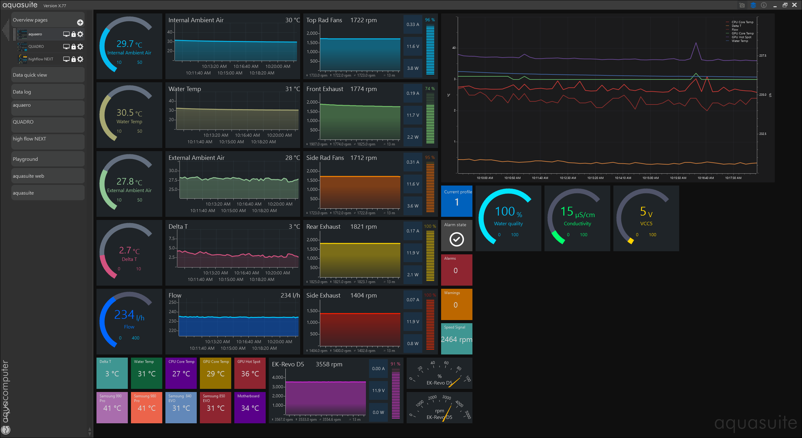Expand the Data log section
This screenshot has width=802, height=438.
(48, 92)
